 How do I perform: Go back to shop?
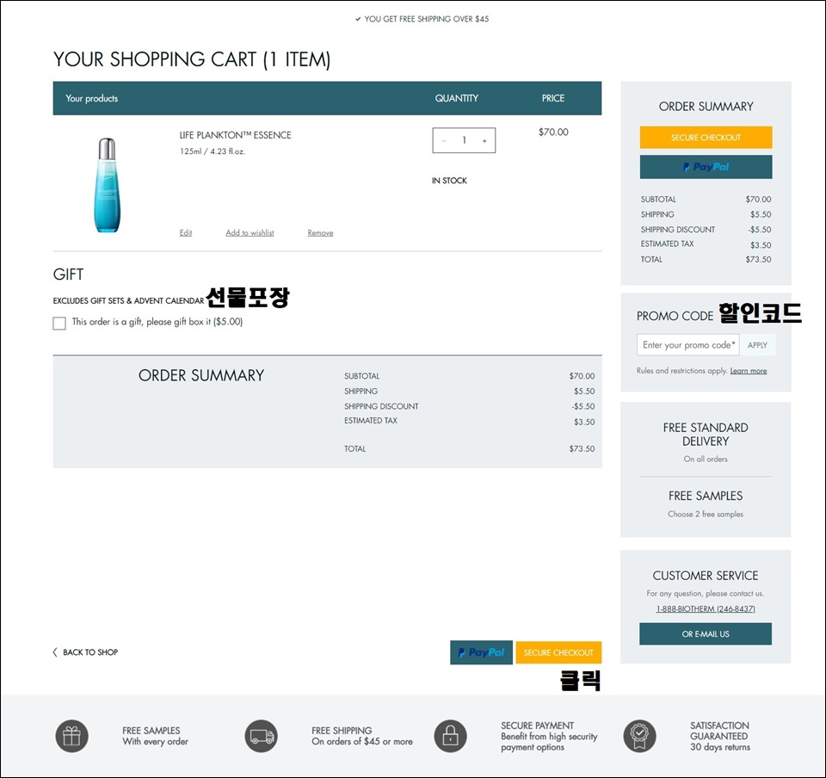pyautogui.click(x=90, y=652)
